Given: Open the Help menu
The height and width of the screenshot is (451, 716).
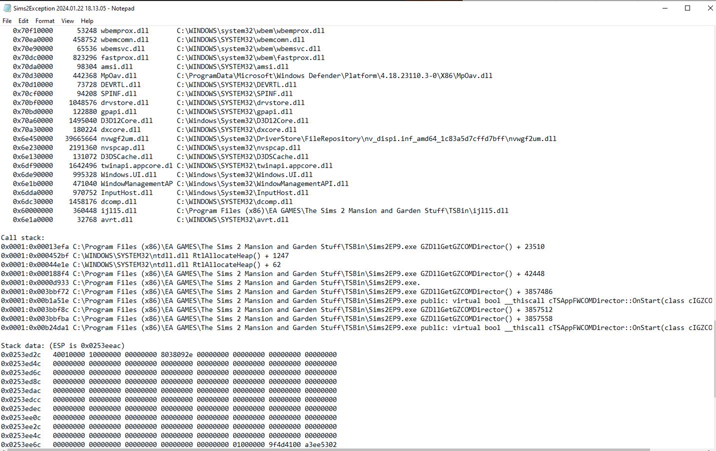Looking at the screenshot, I should pyautogui.click(x=87, y=21).
